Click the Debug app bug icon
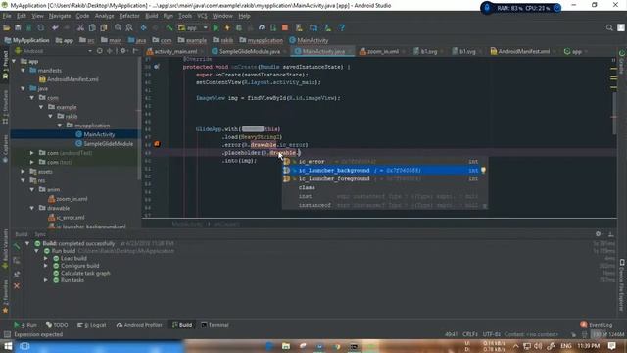The width and height of the screenshot is (627, 353). [x=239, y=28]
